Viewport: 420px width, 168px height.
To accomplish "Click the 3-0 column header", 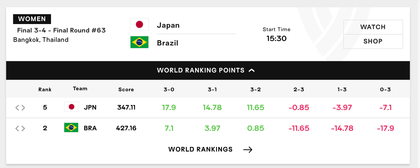I will click(169, 89).
